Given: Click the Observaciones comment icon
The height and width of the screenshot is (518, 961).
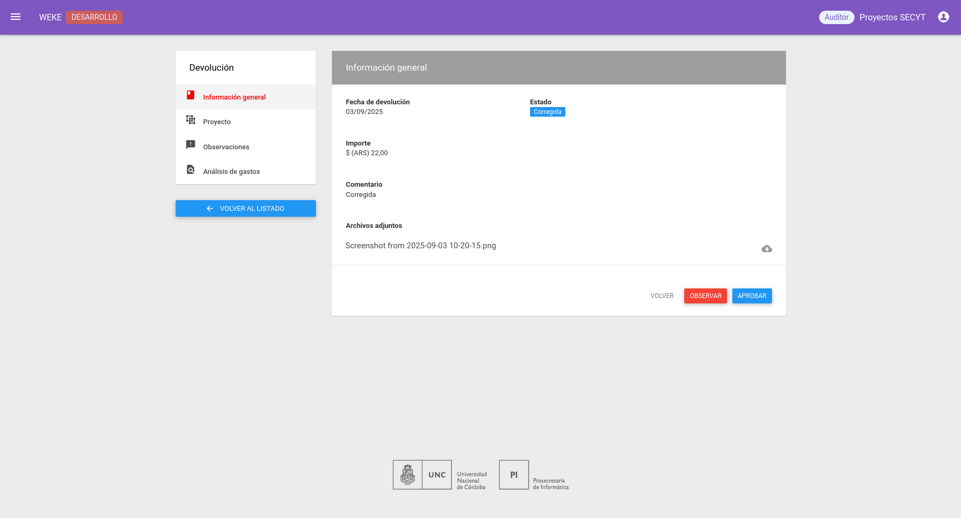Looking at the screenshot, I should point(191,144).
